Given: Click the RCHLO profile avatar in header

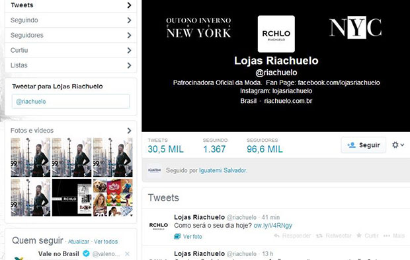Looking at the screenshot, I should coord(276,34).
